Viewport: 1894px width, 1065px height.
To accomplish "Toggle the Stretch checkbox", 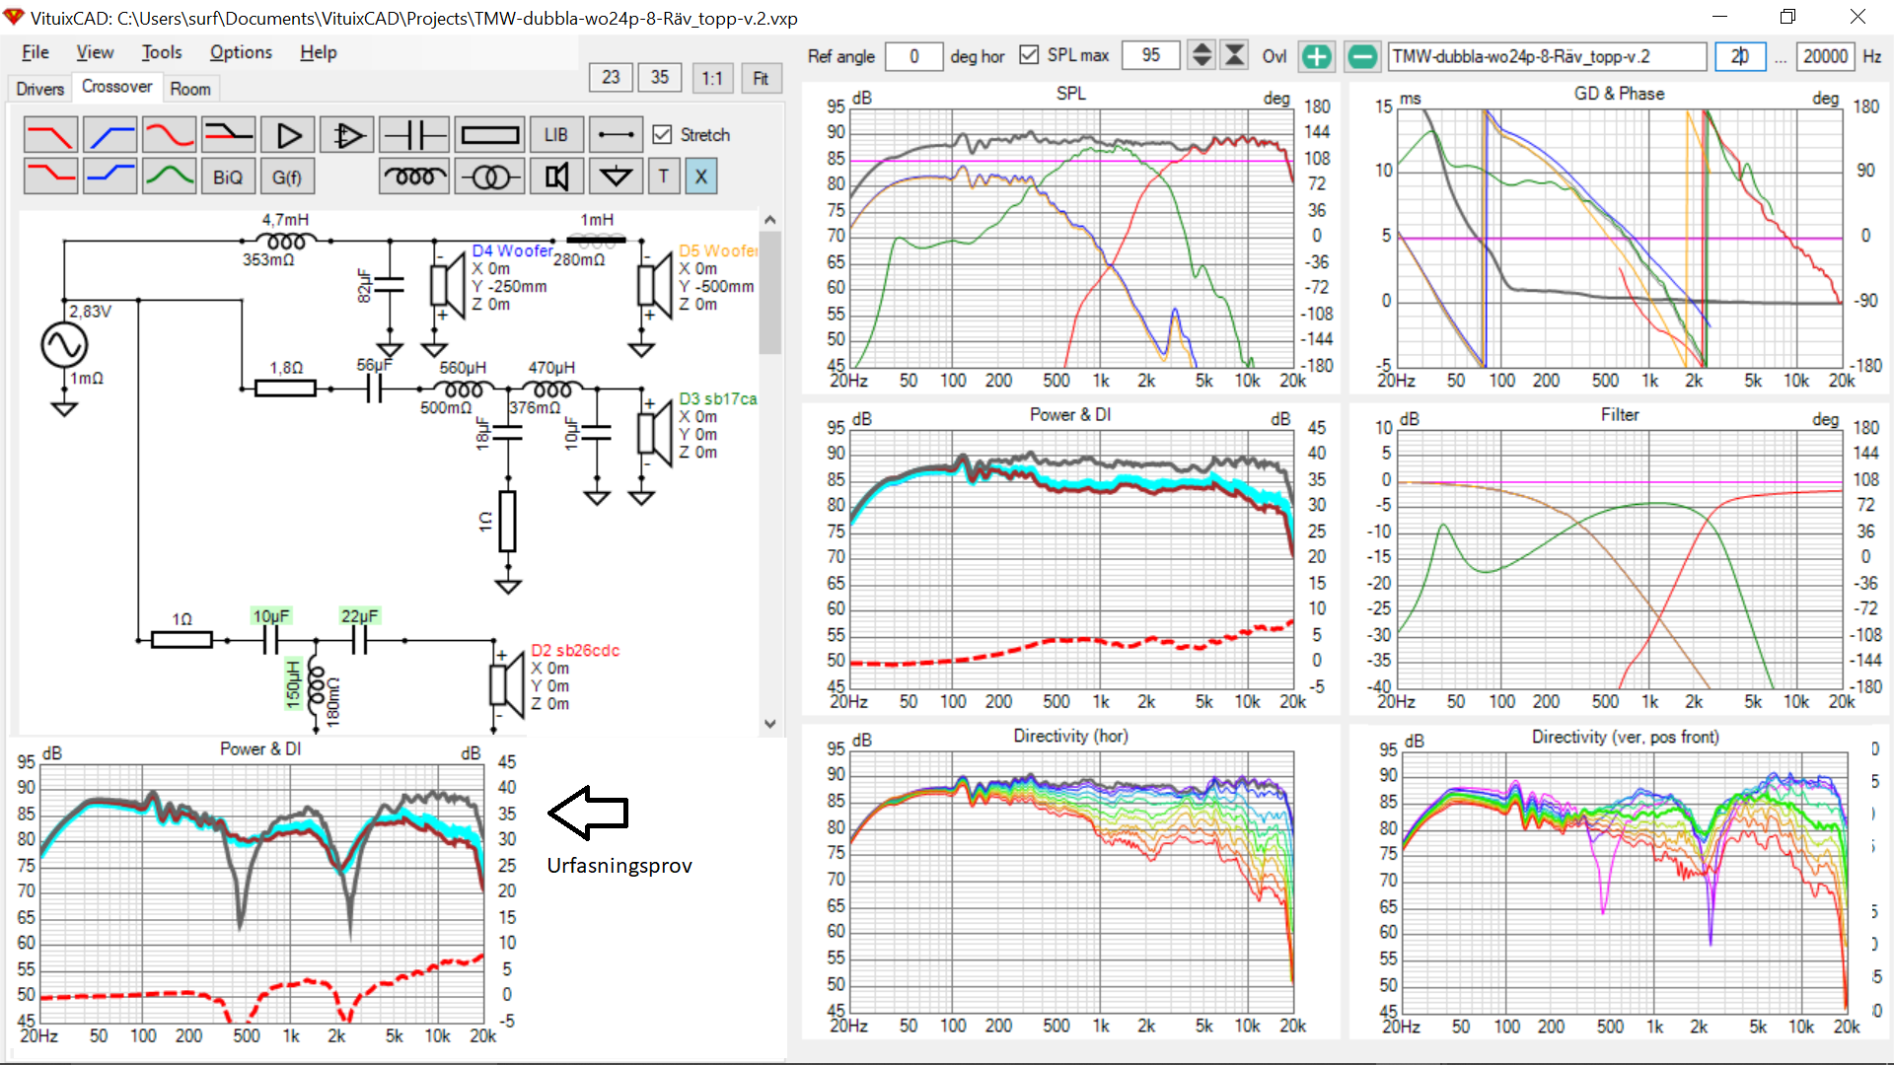I will [663, 135].
